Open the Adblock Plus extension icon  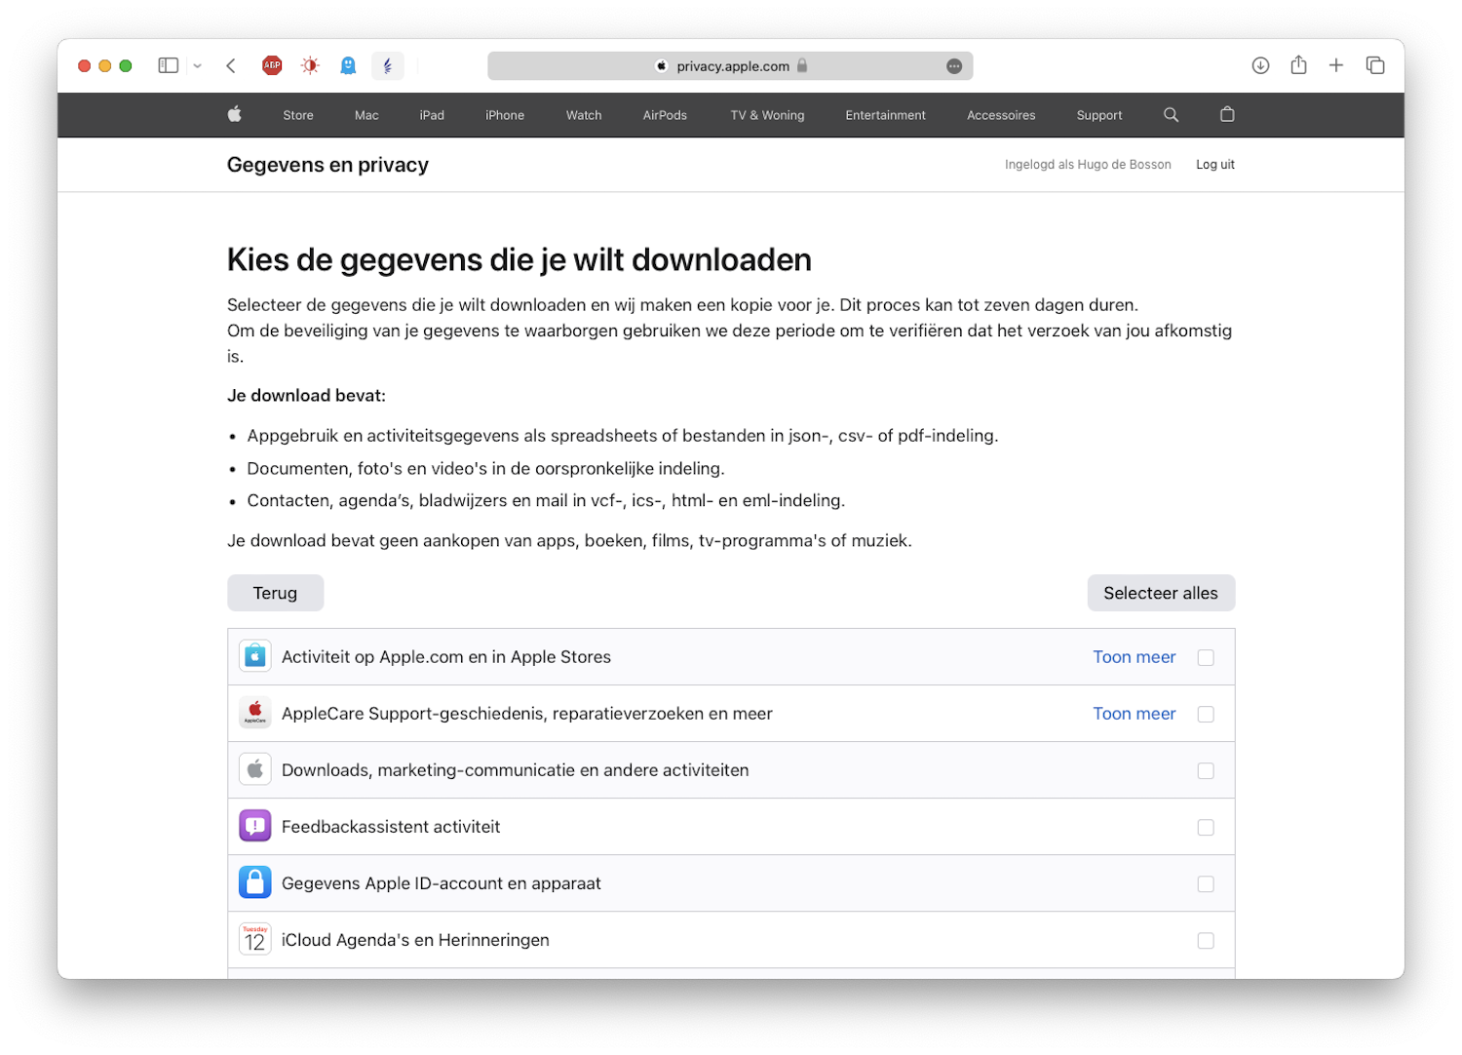pyautogui.click(x=272, y=65)
